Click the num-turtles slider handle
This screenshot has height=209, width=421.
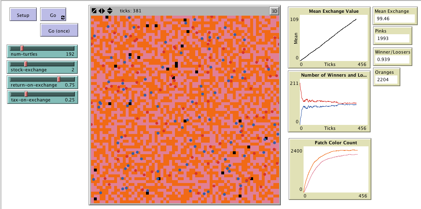(x=22, y=49)
